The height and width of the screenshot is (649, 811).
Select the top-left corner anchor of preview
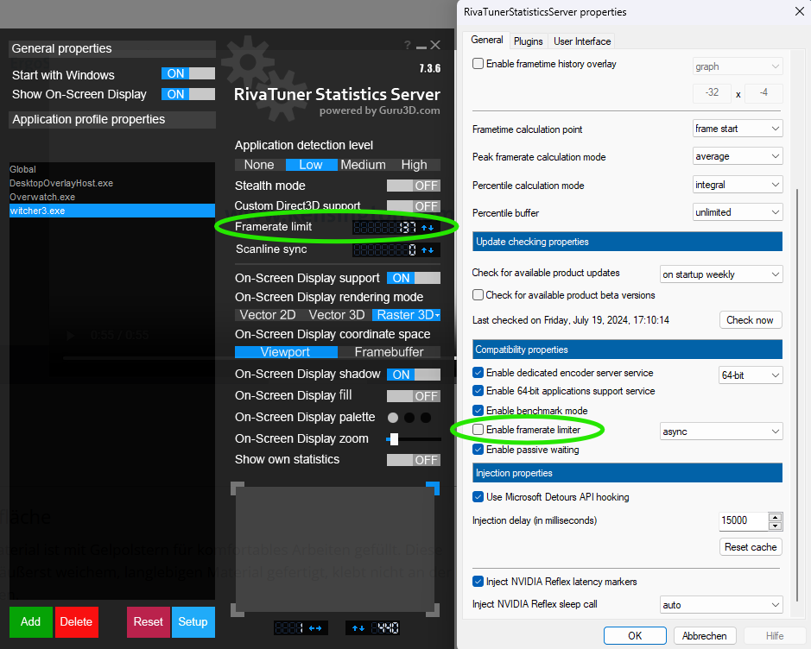237,488
